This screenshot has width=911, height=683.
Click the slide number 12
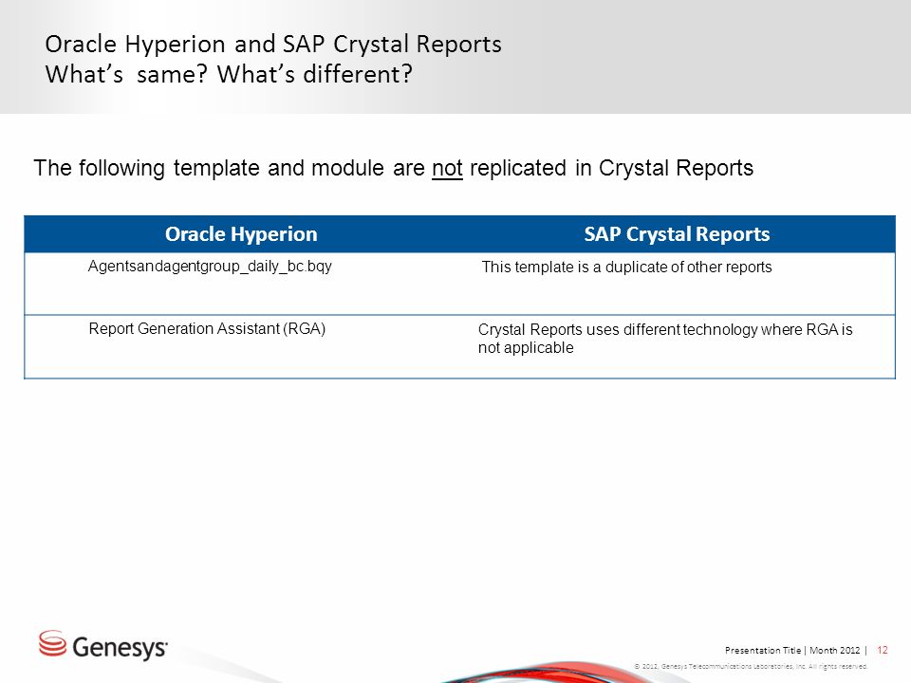coord(882,650)
